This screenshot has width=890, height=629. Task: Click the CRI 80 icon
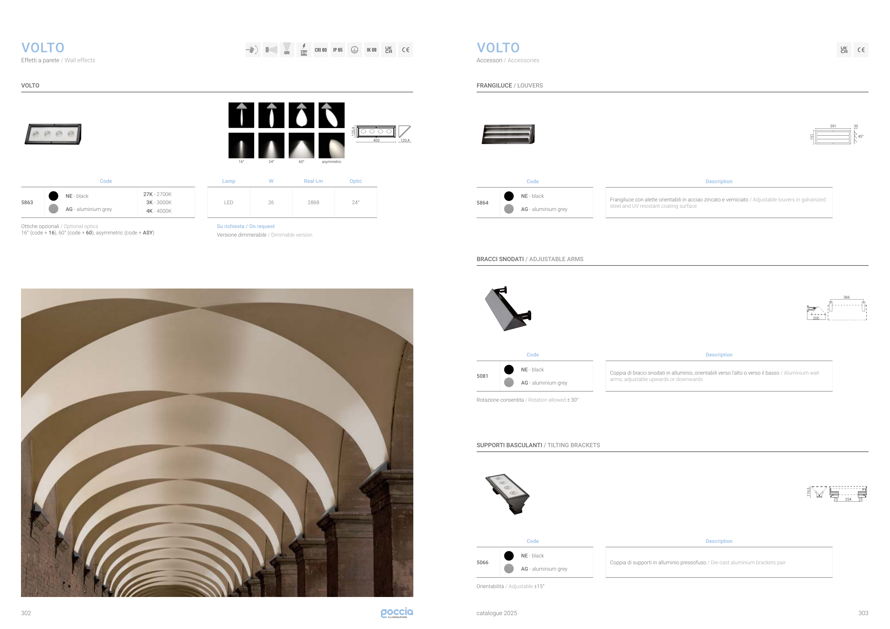pos(320,50)
